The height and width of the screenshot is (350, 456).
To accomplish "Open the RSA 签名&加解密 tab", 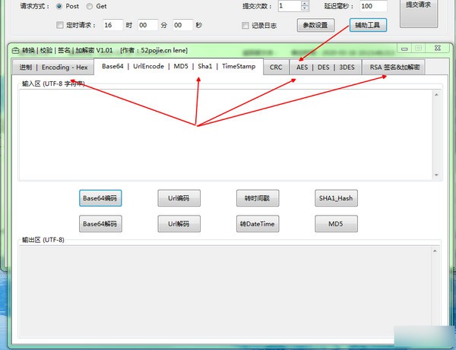I will point(394,68).
